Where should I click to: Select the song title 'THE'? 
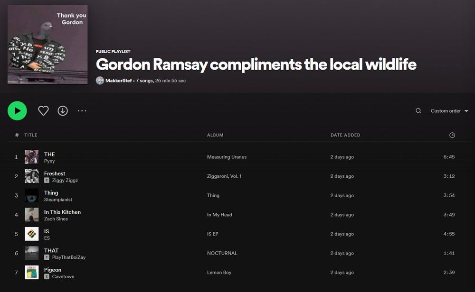click(x=49, y=154)
